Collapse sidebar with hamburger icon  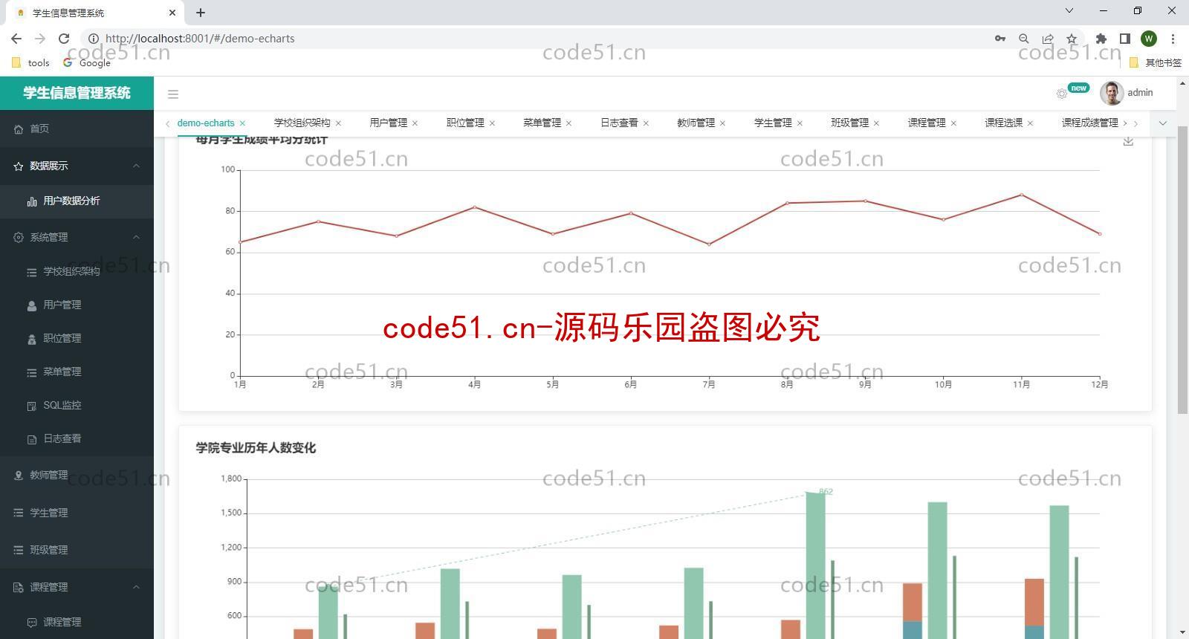(173, 94)
